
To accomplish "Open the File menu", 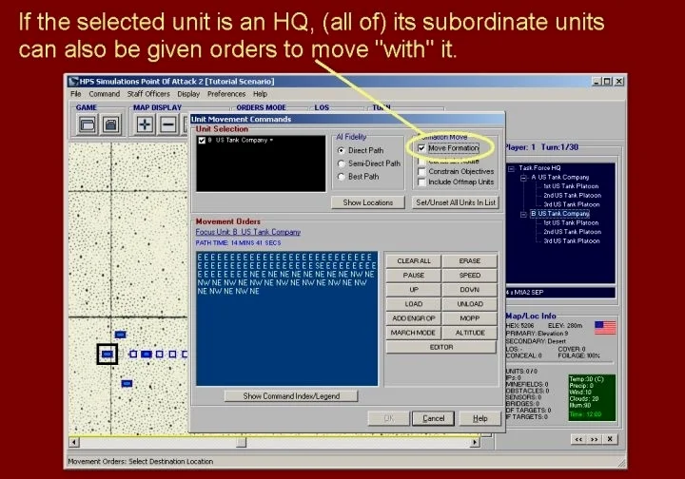I will 75,94.
